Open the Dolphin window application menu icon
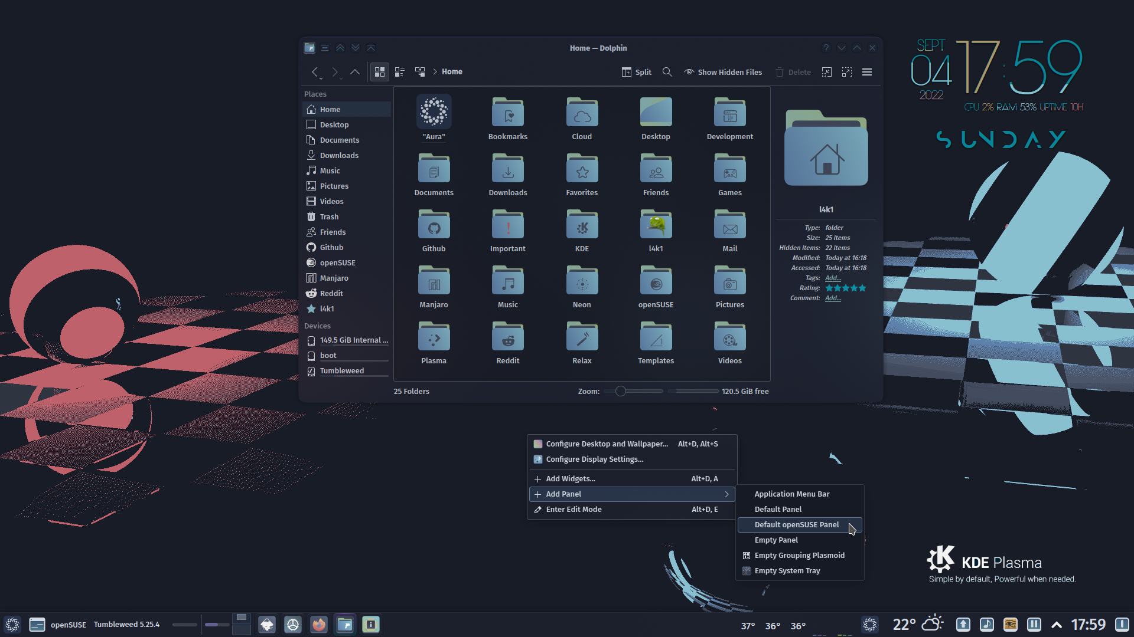This screenshot has width=1134, height=637. point(309,48)
